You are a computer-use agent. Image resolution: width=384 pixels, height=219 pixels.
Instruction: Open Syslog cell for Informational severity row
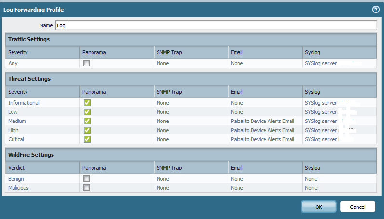[339, 103]
